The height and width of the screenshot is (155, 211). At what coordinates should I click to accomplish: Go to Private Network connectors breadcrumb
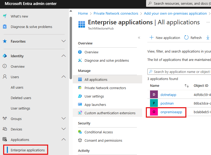[116, 13]
